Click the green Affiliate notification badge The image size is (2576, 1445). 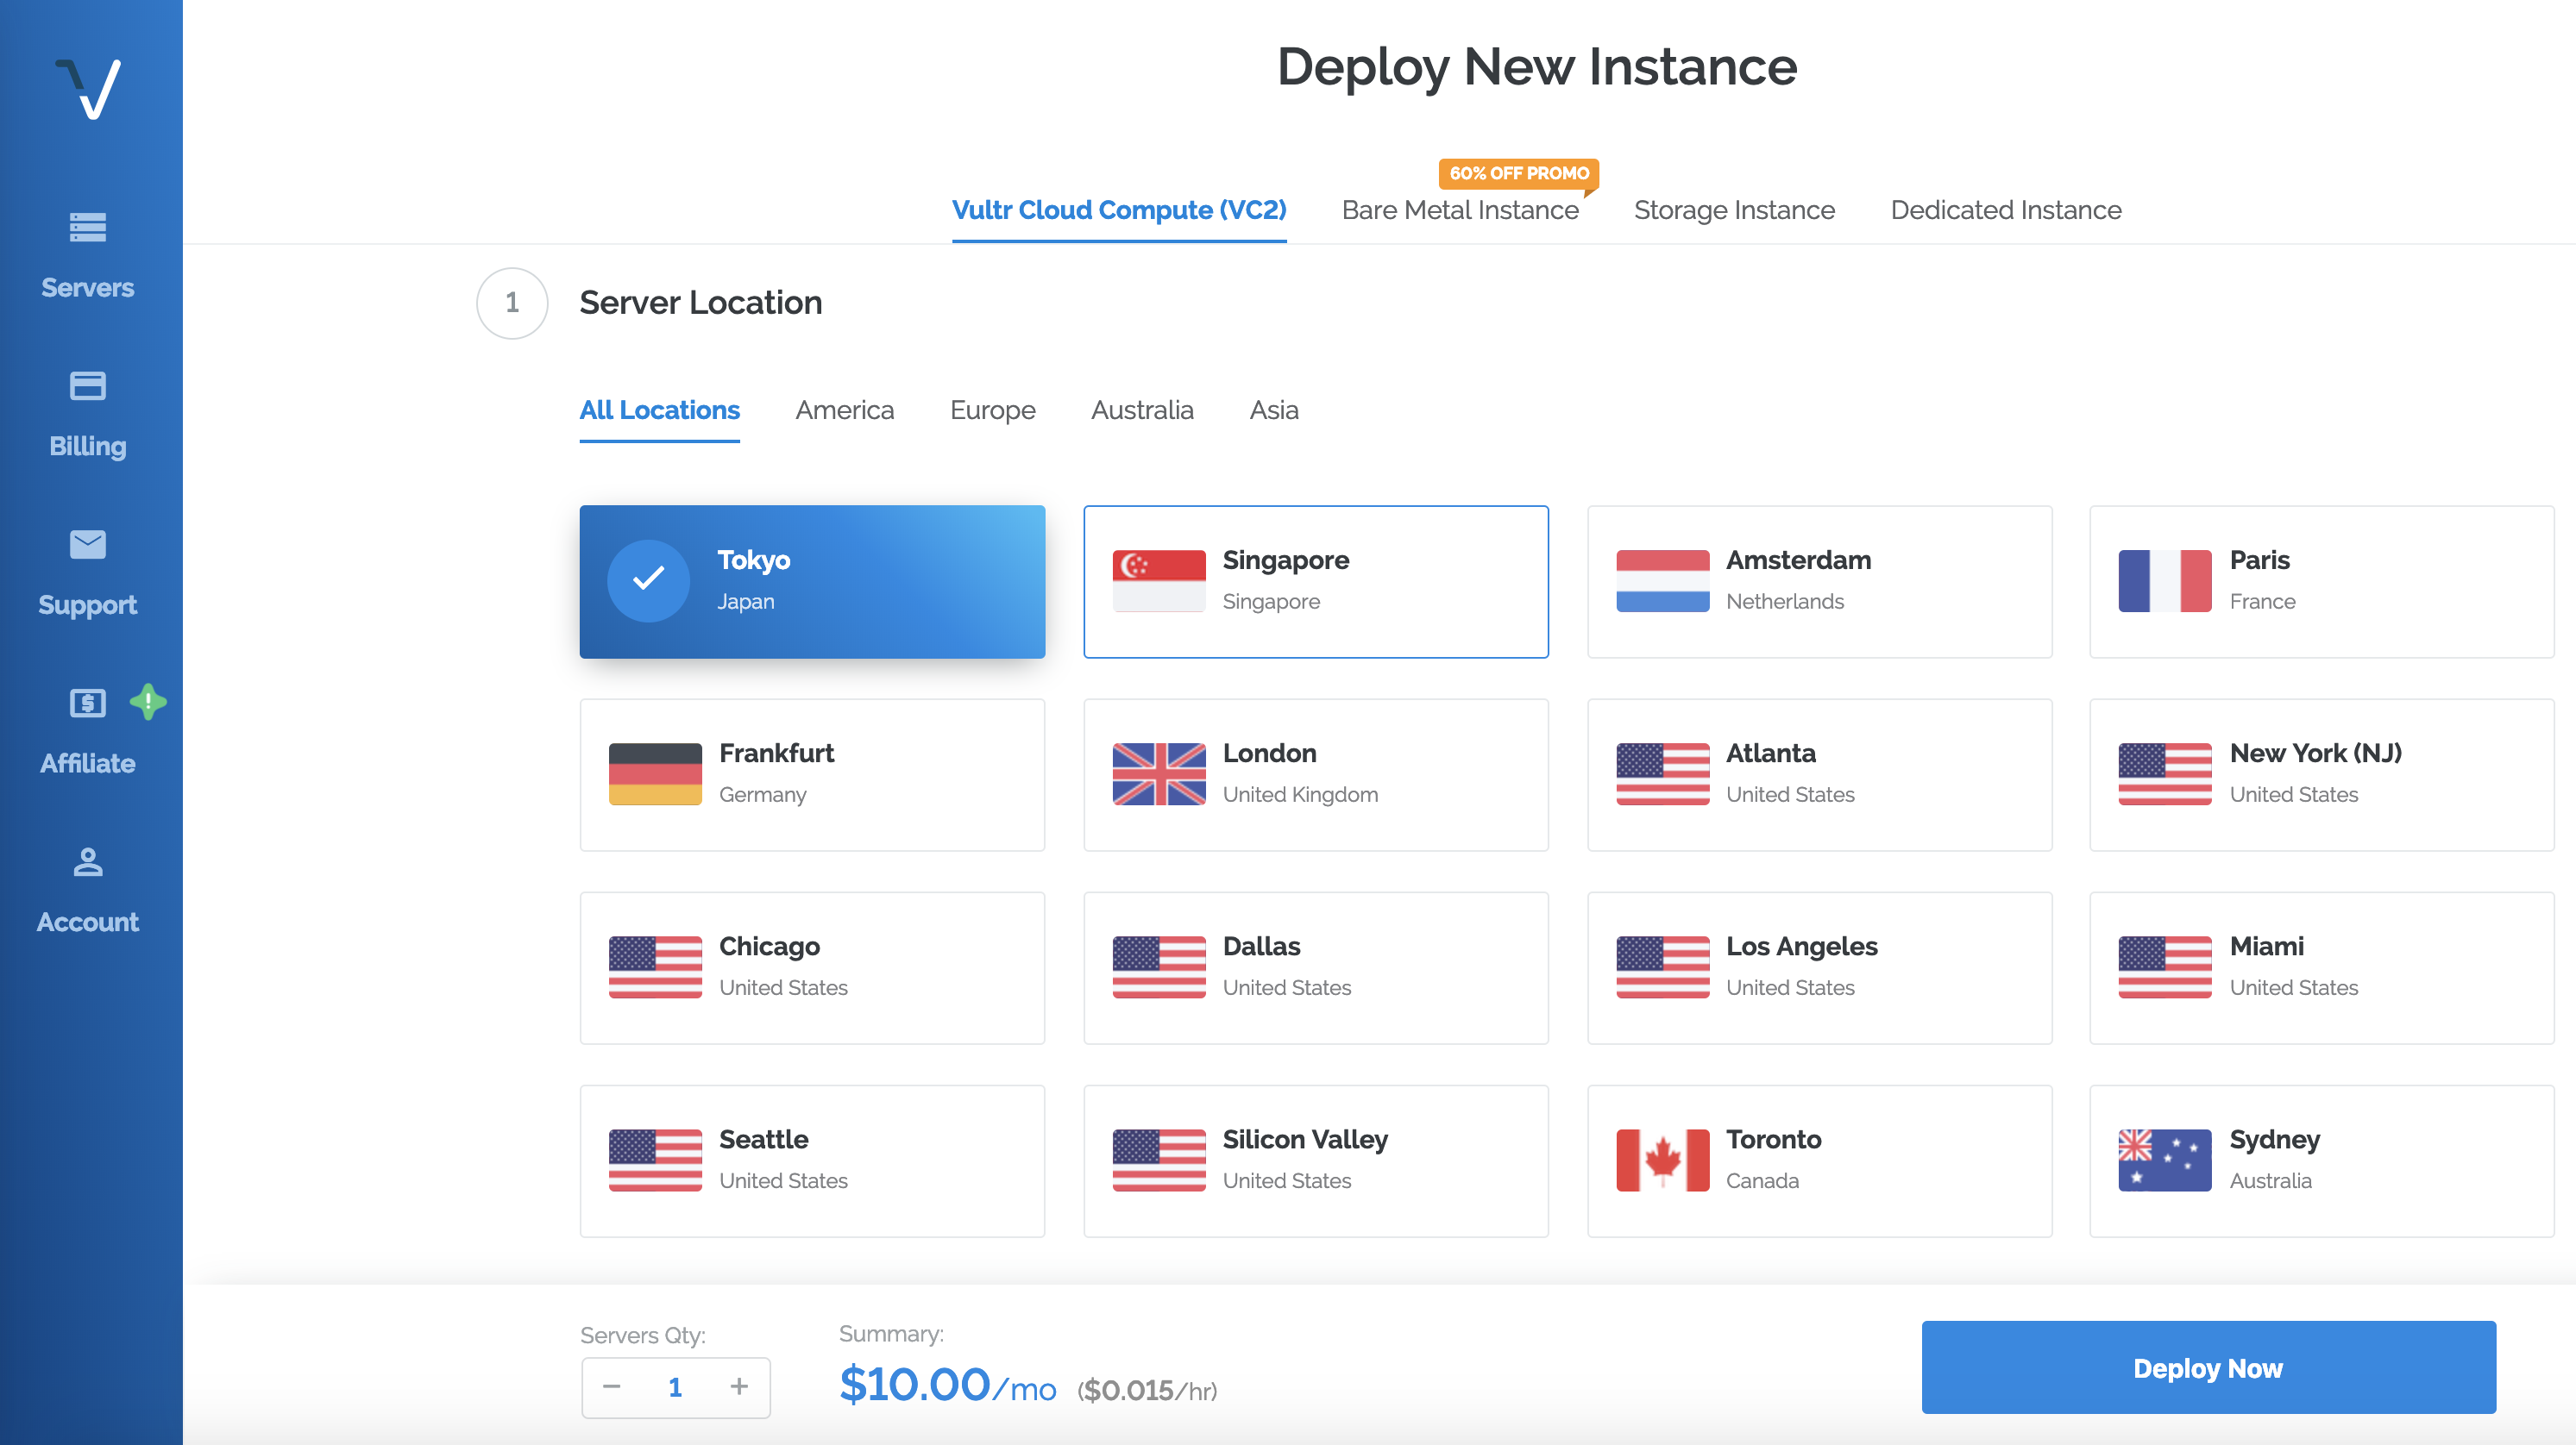[148, 702]
